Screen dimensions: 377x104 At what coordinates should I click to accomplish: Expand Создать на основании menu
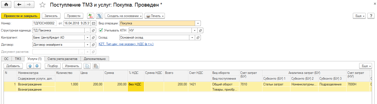coord(124,16)
